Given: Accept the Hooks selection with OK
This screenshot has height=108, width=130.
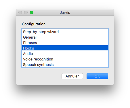Looking at the screenshot, I should tap(97, 76).
